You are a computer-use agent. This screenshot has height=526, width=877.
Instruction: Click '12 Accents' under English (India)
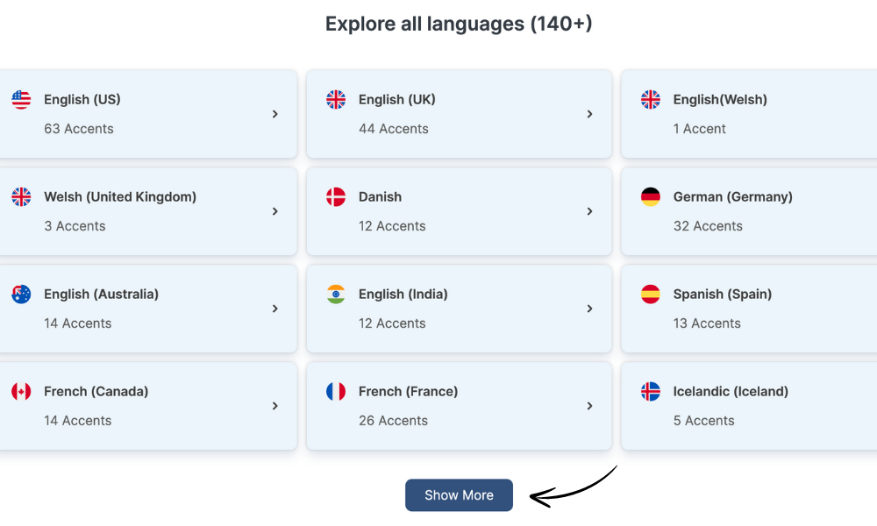[392, 323]
